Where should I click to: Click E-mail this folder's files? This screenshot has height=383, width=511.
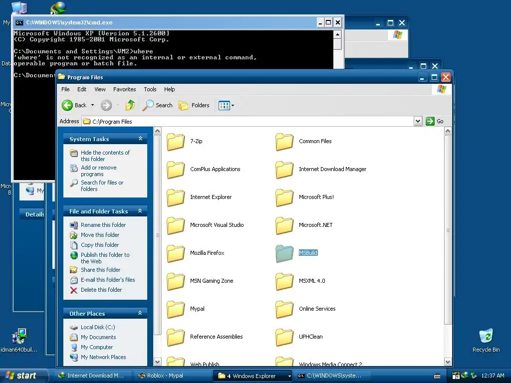[108, 280]
